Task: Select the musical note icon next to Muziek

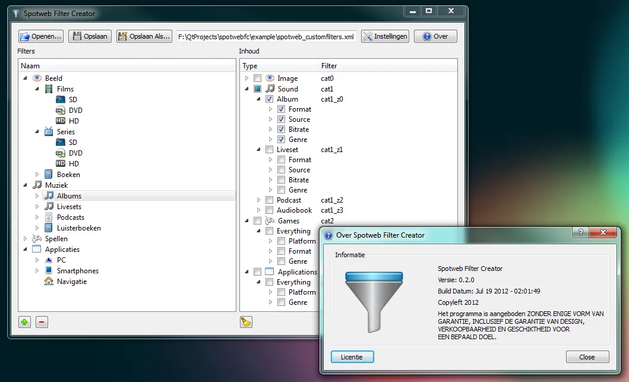Action: [x=37, y=185]
